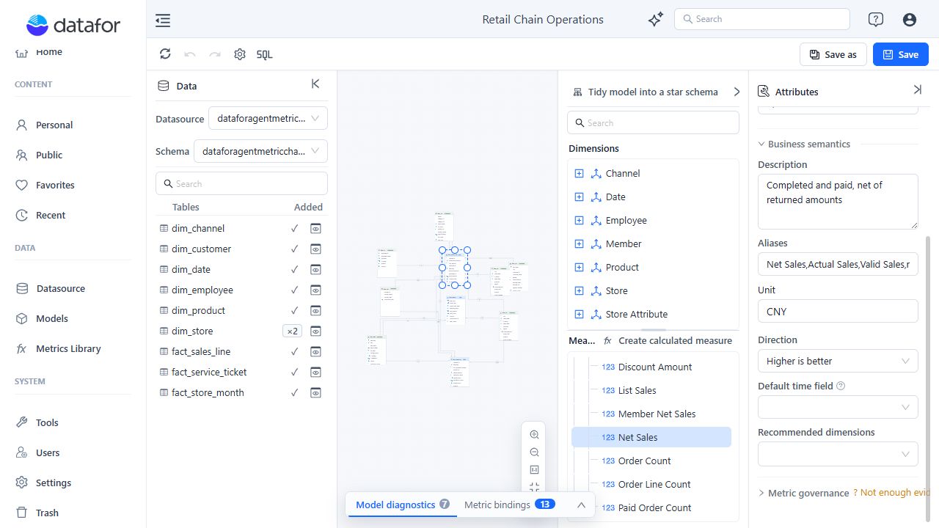Redo the last model change

click(x=215, y=54)
